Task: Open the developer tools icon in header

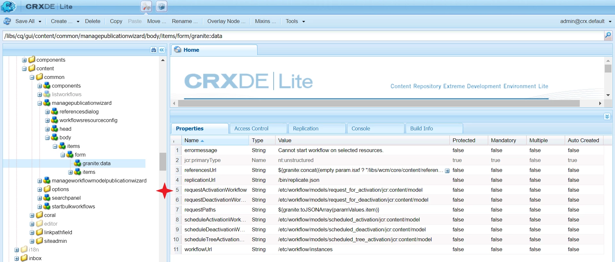Action: coord(146,6)
